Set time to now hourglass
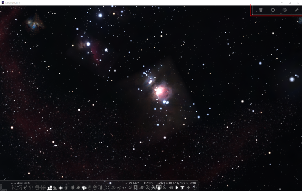Image resolution: width=302 pixels, height=191 pixels. [x=183, y=188]
